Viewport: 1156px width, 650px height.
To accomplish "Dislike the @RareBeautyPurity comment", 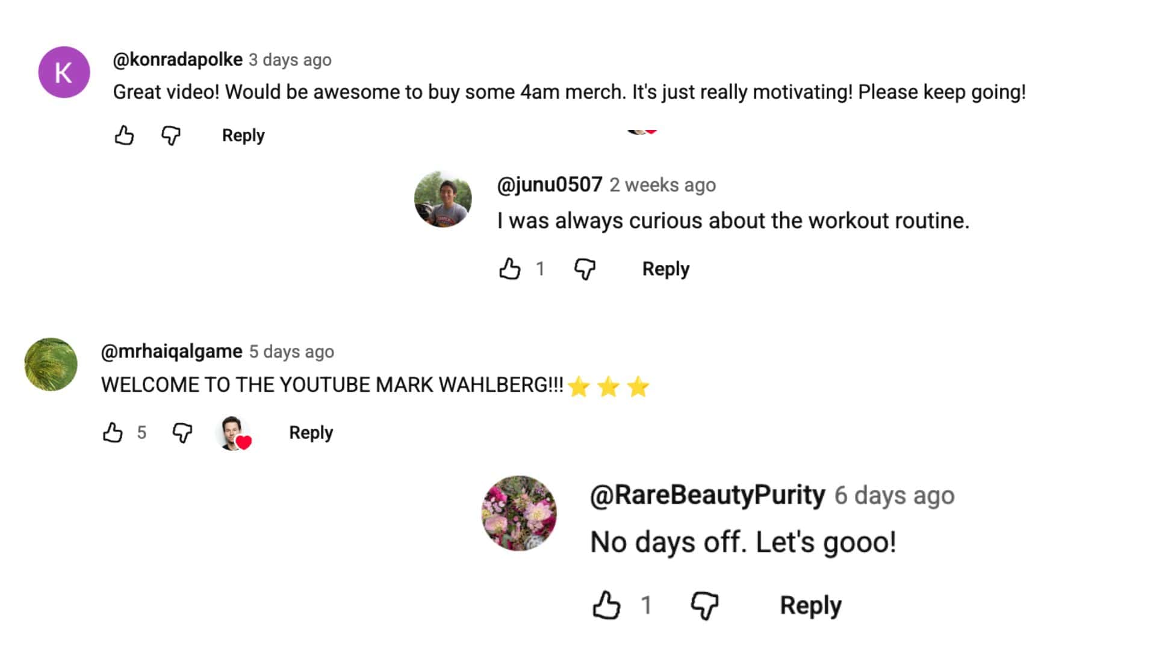I will point(704,605).
